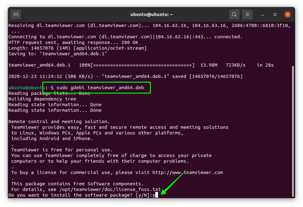Click the 'Connecting to dl.teamviewer.com' line
Screen dimensions: 303x207
(x=125, y=37)
